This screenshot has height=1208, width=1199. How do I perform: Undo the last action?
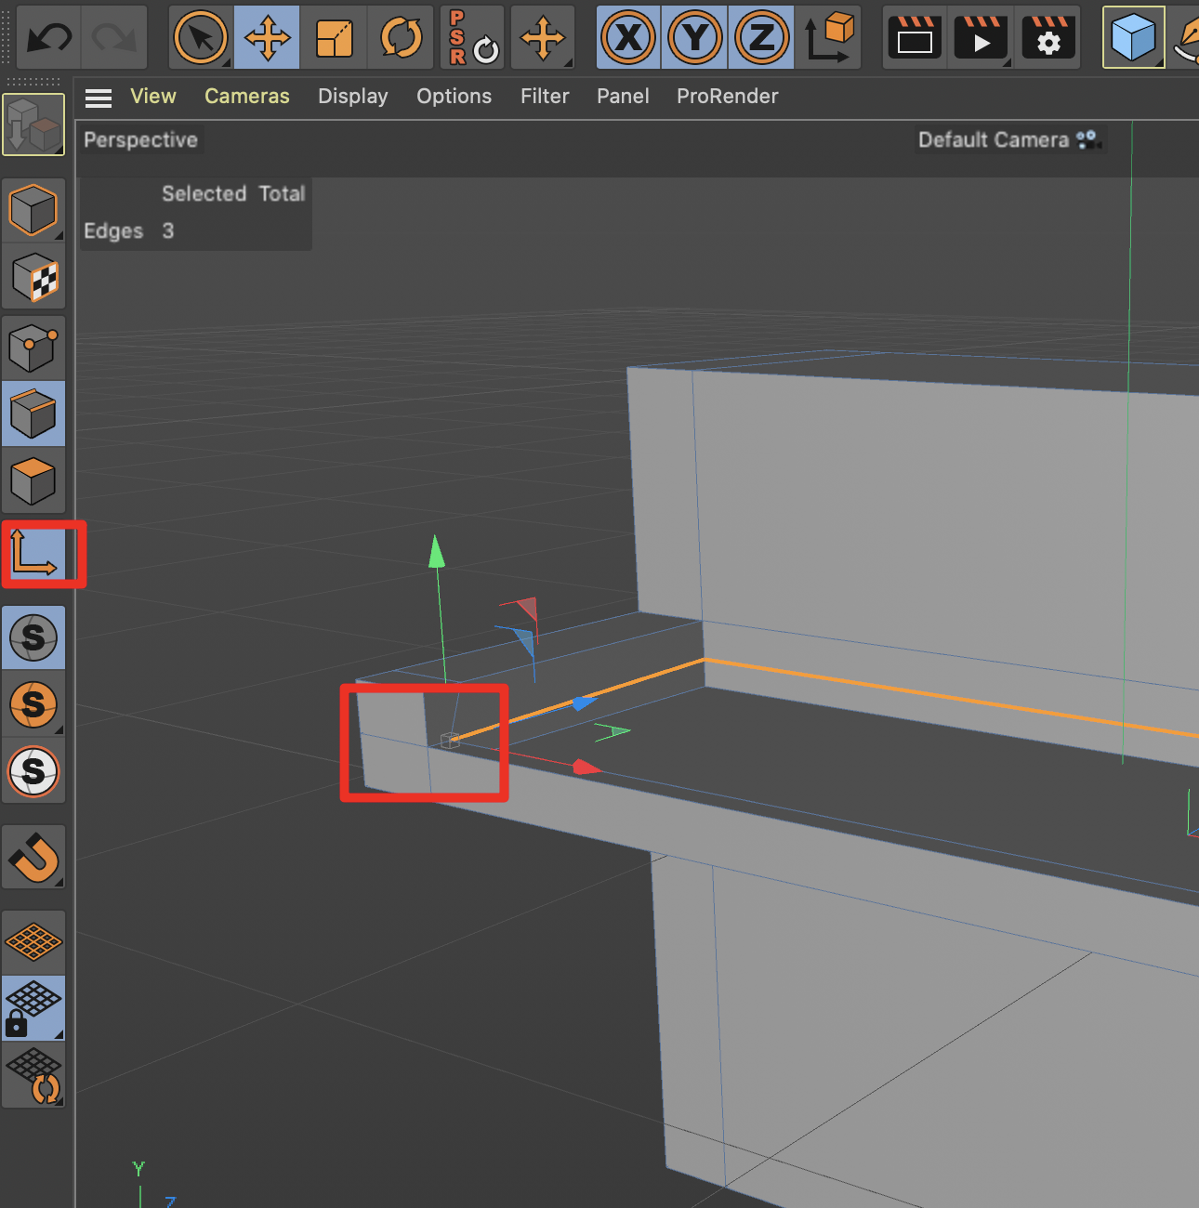(x=49, y=38)
